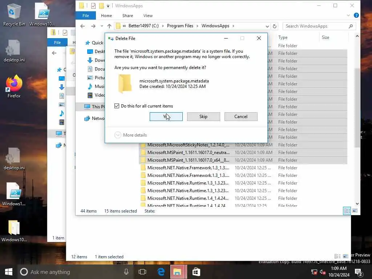Open recent locations dropdown arrow
The image size is (372, 279).
coord(102,26)
